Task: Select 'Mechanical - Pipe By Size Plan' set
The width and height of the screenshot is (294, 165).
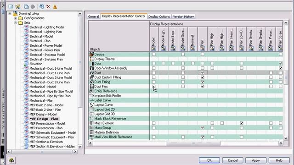Action: tap(50, 96)
